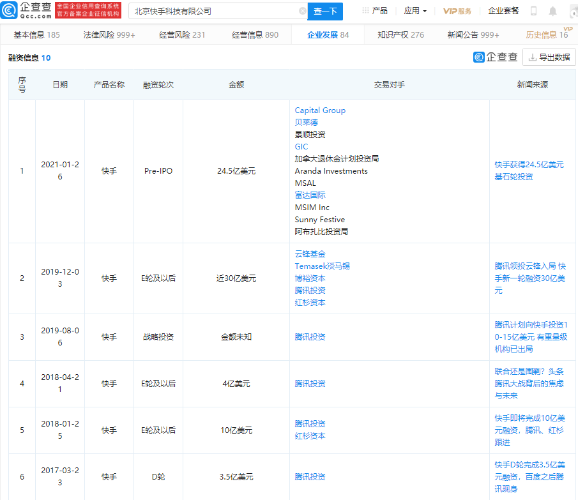
Task: Switch to 新闻公告 999+ tab
Action: pyautogui.click(x=473, y=35)
